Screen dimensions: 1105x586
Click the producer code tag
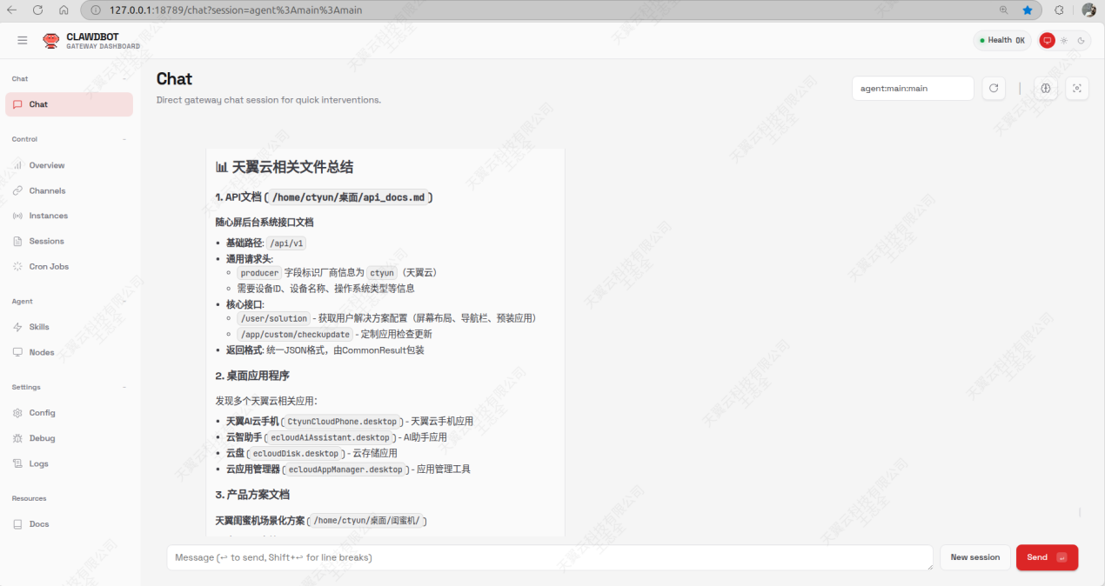tap(259, 272)
